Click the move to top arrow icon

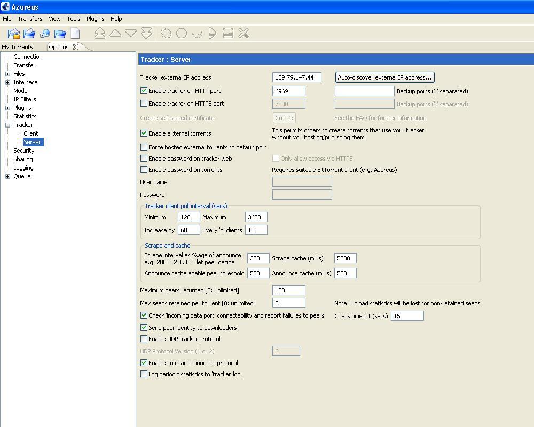100,34
